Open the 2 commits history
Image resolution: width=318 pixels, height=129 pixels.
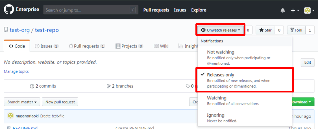[43, 86]
